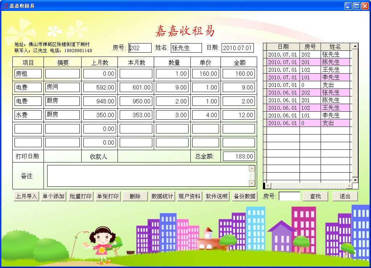Screen dimensions: 371x268
Task: Click 上月数 field showing 592.00
Action: point(100,87)
